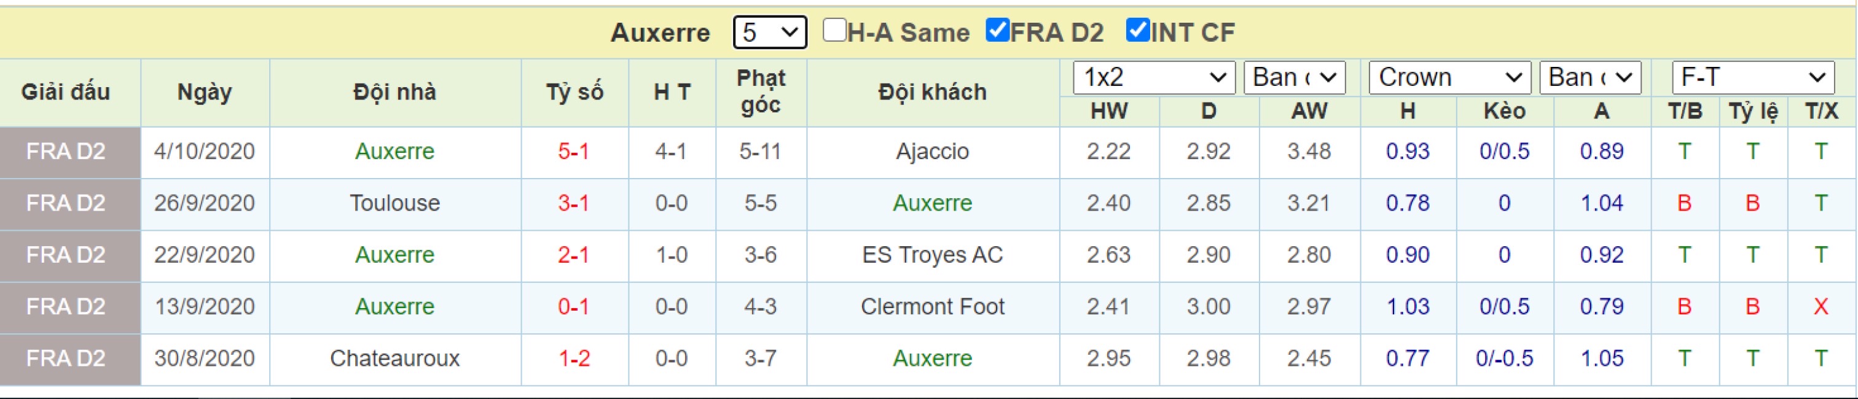
Task: Open the Ajaccio away team link
Action: (x=932, y=151)
